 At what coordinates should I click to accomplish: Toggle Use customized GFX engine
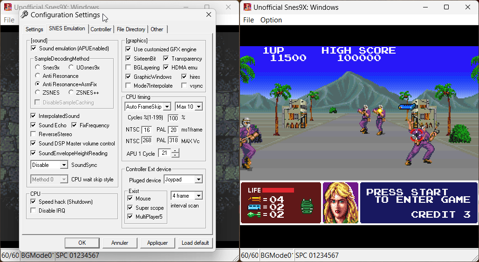[x=128, y=49]
